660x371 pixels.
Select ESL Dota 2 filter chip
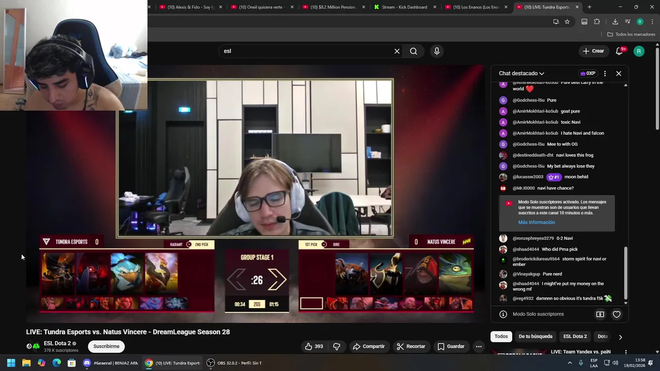pos(575,336)
